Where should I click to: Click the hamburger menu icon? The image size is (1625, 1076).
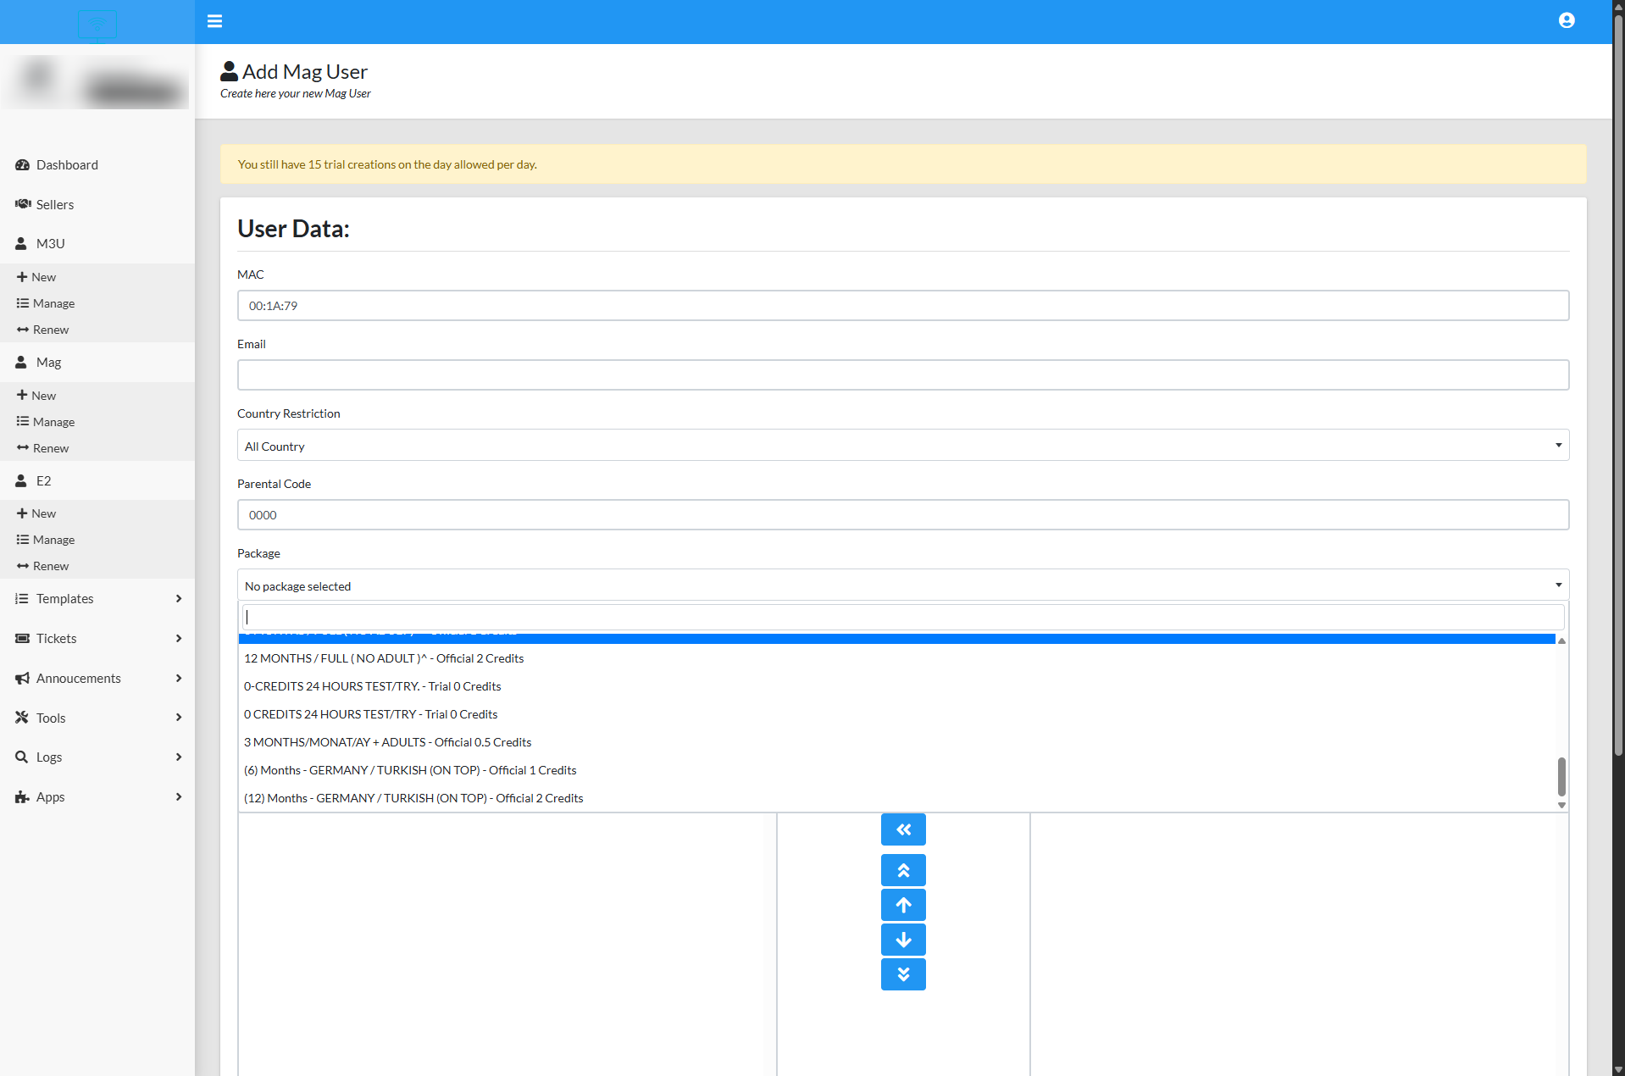214,21
